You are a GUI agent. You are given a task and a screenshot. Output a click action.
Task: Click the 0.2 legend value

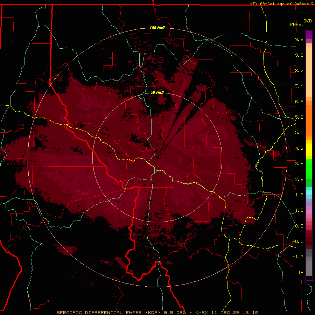click(299, 226)
